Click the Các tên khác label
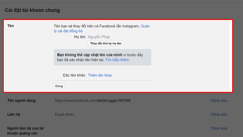Image resolution: width=243 pixels, height=137 pixels. pos(74,75)
